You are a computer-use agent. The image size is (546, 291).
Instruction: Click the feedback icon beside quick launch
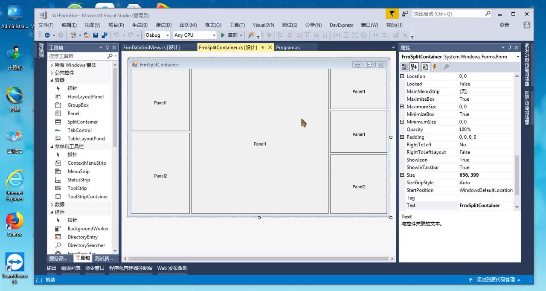405,14
